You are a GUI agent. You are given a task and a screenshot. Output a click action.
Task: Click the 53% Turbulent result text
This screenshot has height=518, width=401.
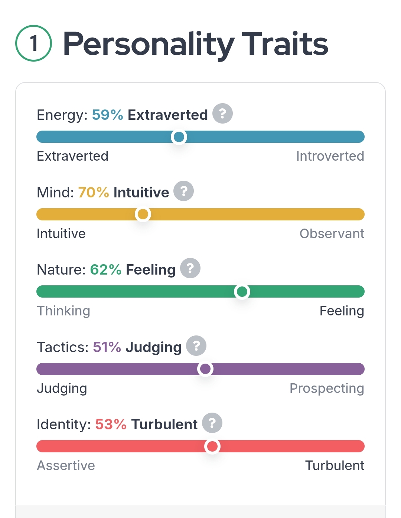tap(146, 424)
